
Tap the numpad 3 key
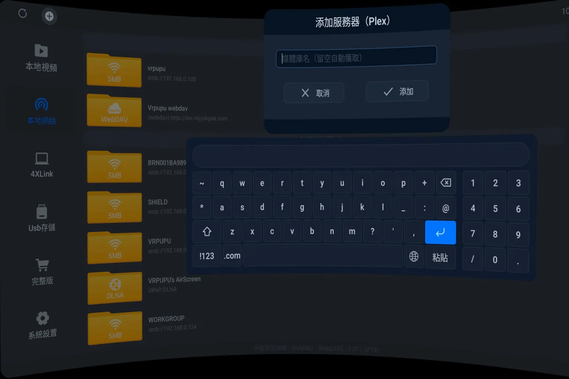(519, 183)
